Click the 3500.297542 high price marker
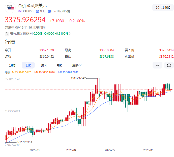 (x=78, y=78)
